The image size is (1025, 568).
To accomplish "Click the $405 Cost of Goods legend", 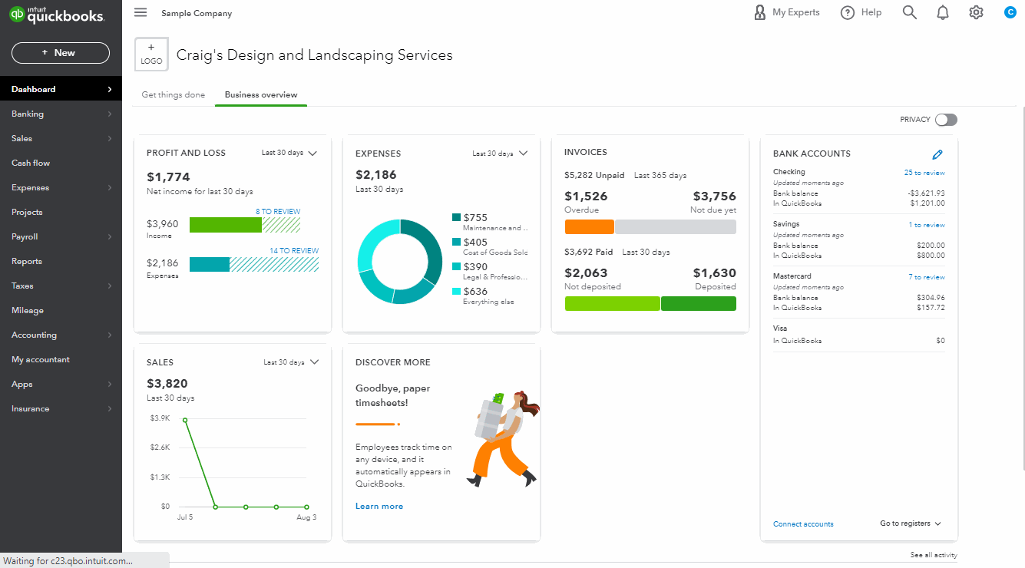I will tap(491, 246).
